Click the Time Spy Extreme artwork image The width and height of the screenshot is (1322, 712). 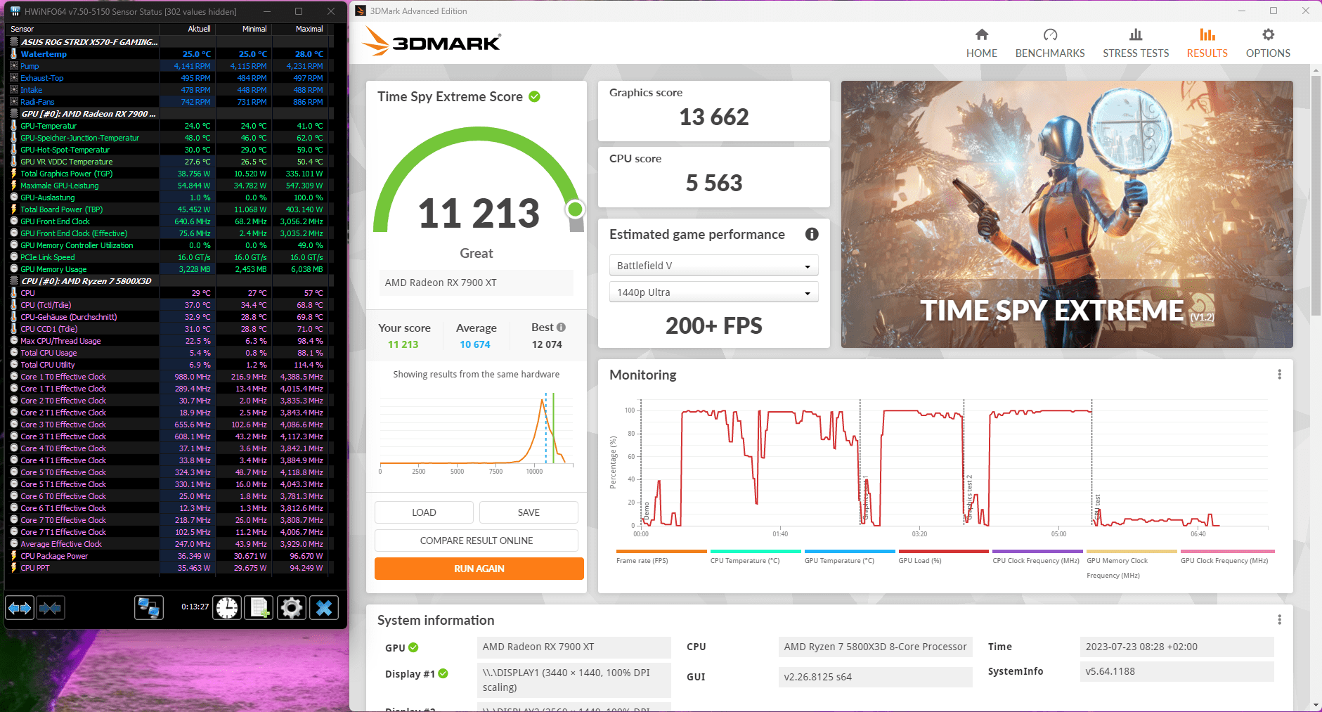1067,214
